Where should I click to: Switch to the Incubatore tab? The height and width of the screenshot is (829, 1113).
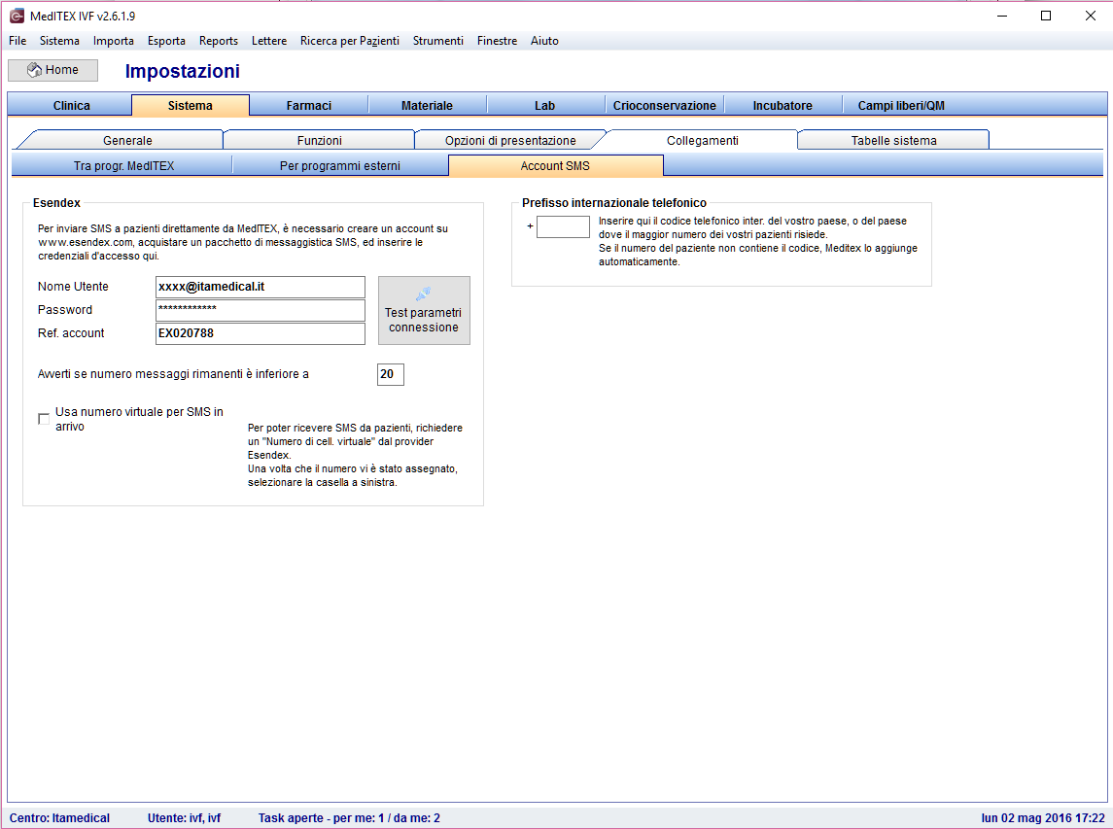click(783, 105)
